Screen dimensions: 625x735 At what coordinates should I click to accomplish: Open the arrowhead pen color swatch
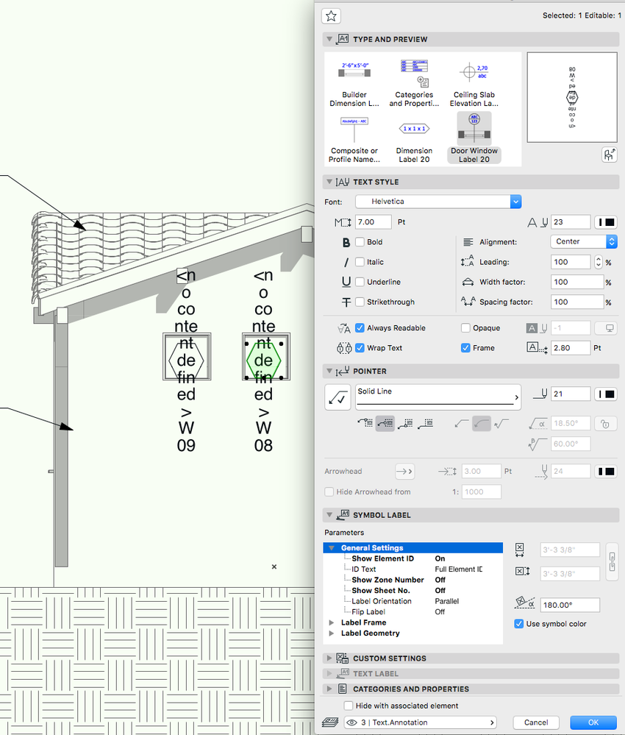click(x=606, y=471)
